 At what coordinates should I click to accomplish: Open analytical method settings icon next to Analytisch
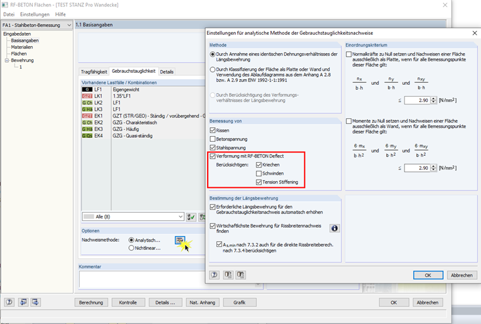tap(180, 240)
